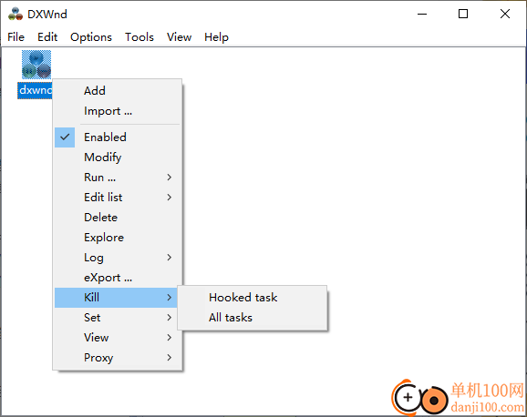Close the DXWnd window
The image size is (527, 417).
pos(505,14)
